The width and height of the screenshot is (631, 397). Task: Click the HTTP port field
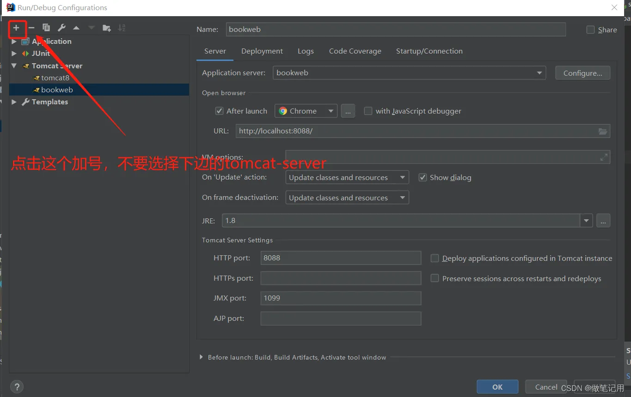[341, 258]
